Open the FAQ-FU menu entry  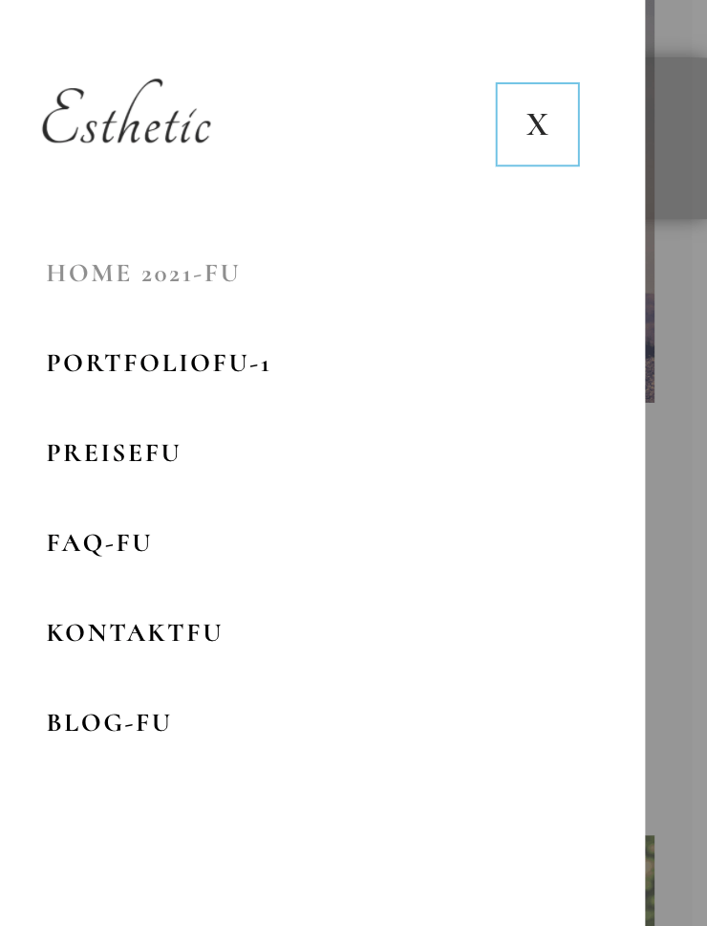[99, 542]
